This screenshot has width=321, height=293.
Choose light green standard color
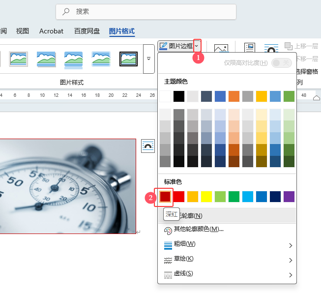pos(220,197)
